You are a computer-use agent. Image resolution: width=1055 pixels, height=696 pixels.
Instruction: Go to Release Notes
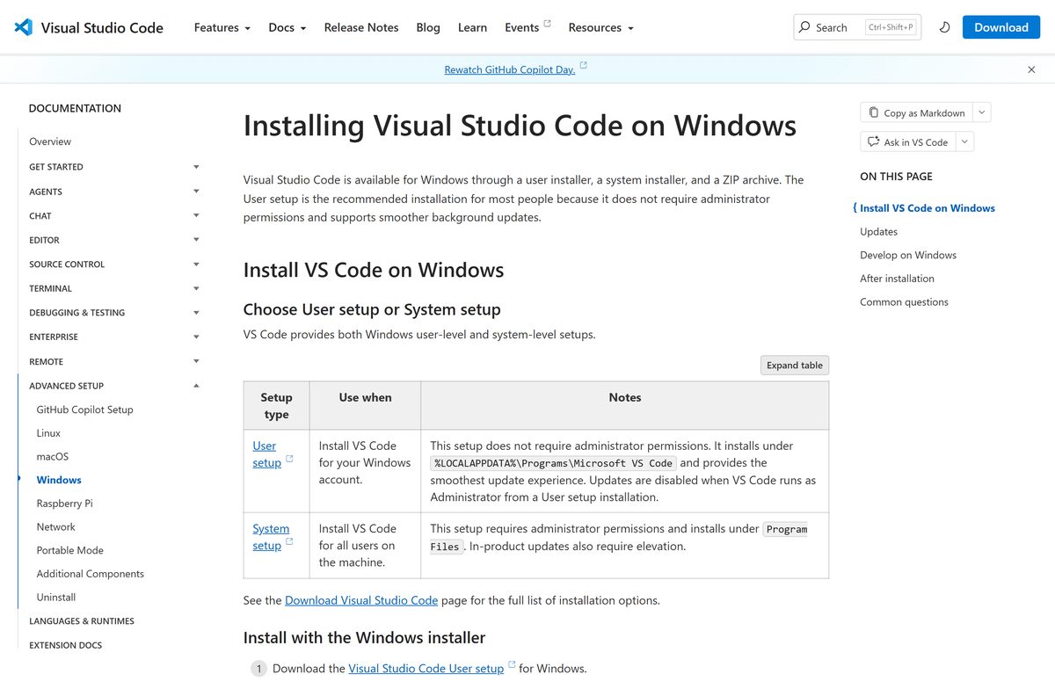tap(361, 27)
